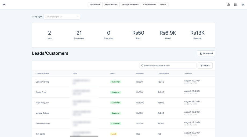Viewport: 247px width, 137px height.
Task: Sort by the Customer Name column header
Action: pyautogui.click(x=42, y=73)
